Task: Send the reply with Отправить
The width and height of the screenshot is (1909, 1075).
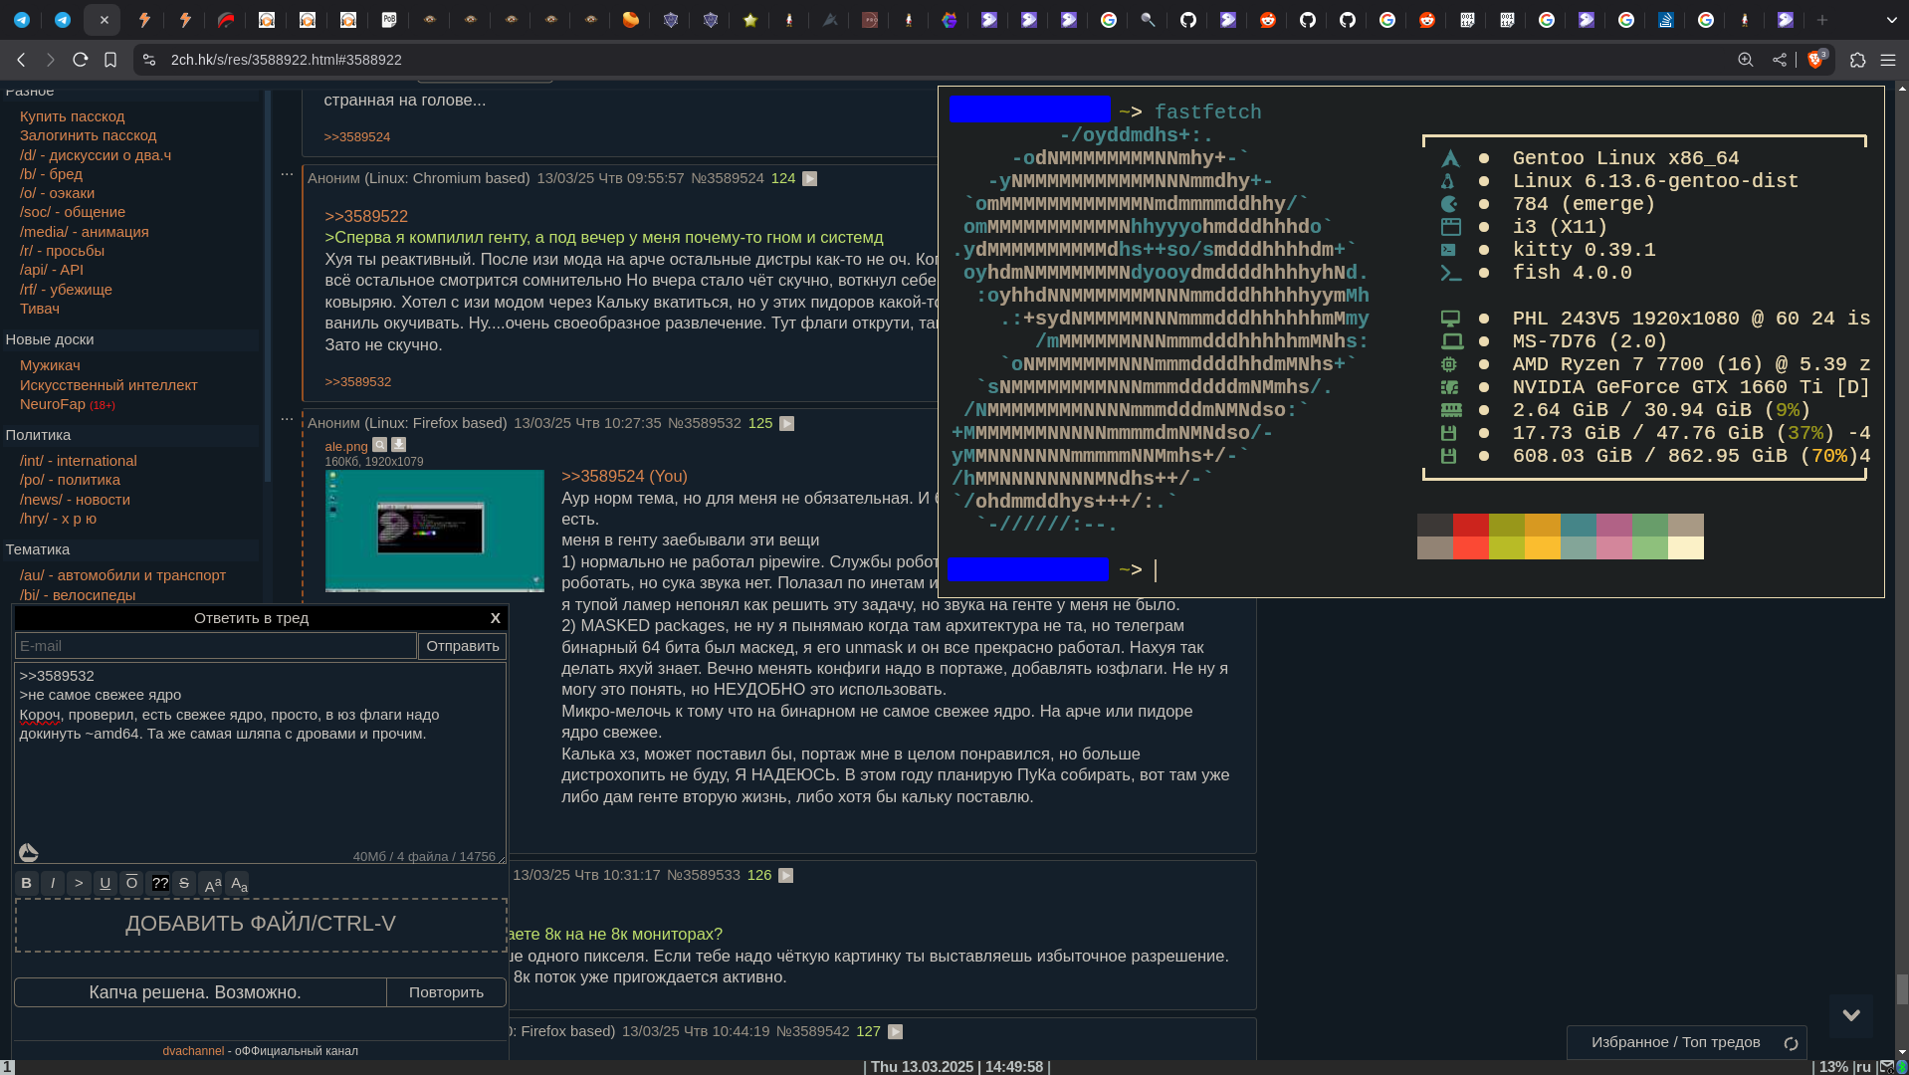Action: pos(463,646)
